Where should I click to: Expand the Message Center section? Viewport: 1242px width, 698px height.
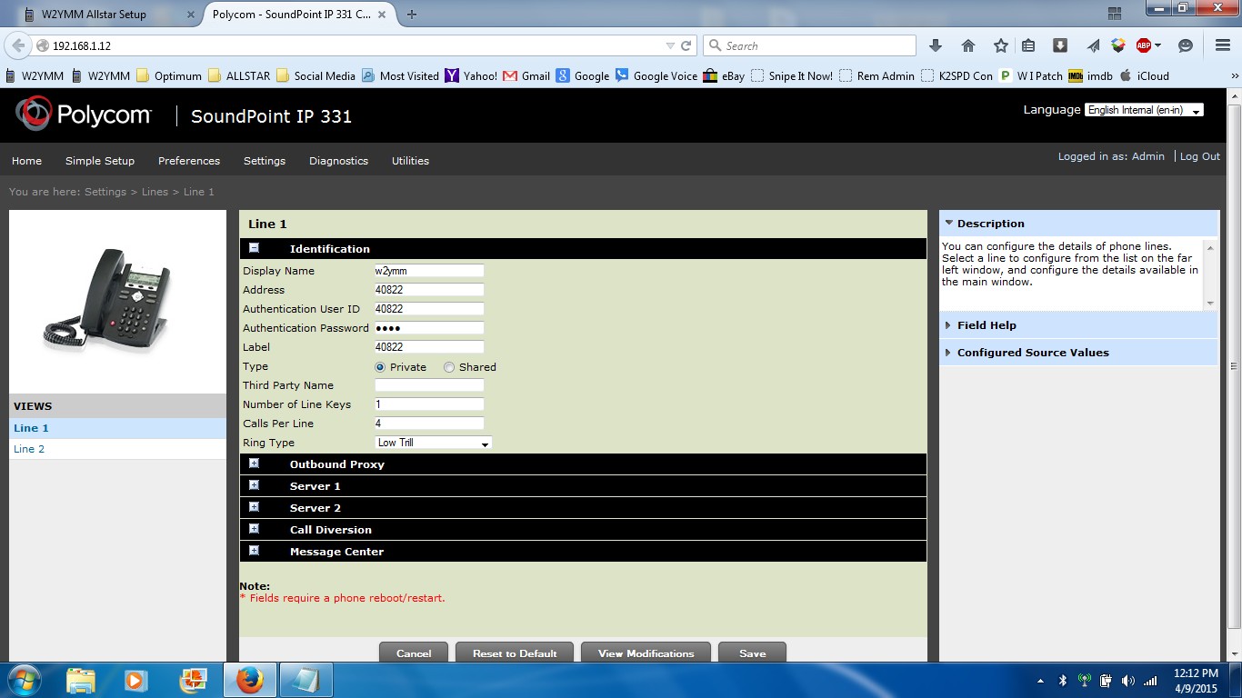[254, 551]
